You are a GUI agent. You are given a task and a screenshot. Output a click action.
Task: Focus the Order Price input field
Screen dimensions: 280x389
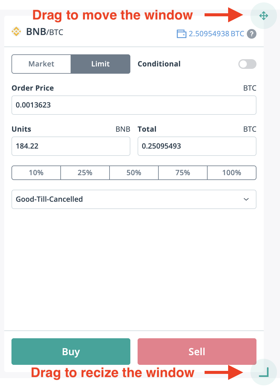[134, 105]
